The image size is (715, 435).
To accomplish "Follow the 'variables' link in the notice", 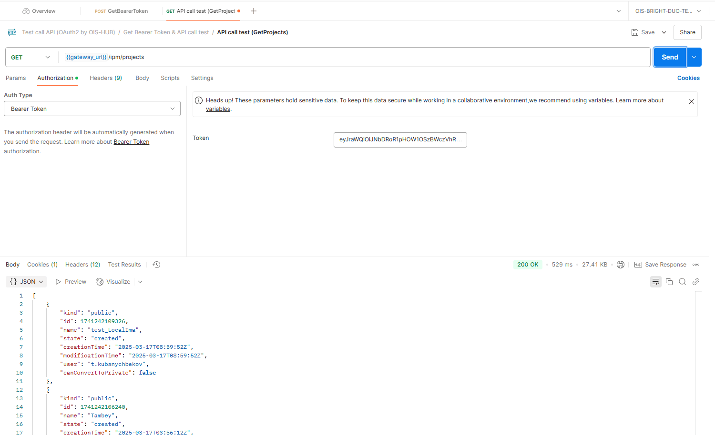I will pos(218,109).
